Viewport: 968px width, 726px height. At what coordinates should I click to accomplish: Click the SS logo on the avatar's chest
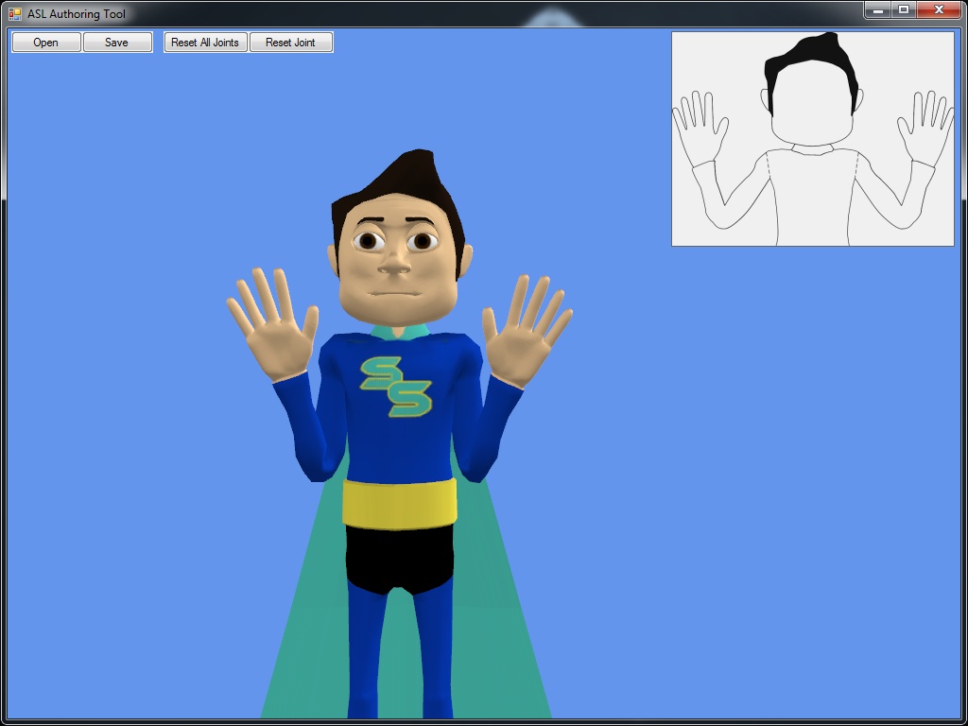coord(396,388)
